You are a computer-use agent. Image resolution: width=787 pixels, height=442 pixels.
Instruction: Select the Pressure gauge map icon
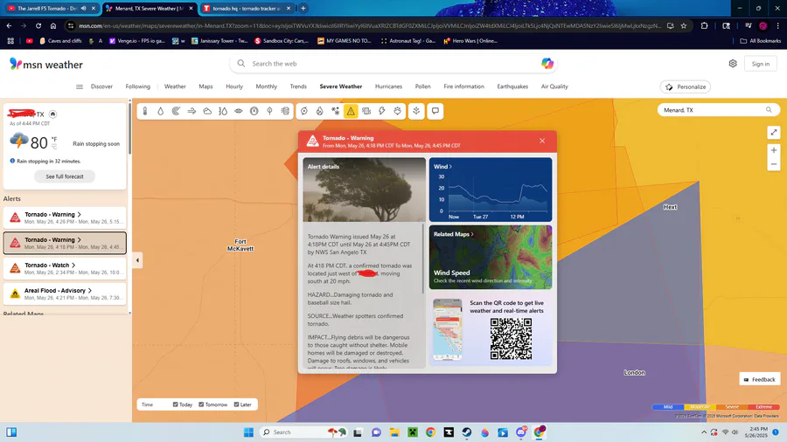tap(254, 111)
